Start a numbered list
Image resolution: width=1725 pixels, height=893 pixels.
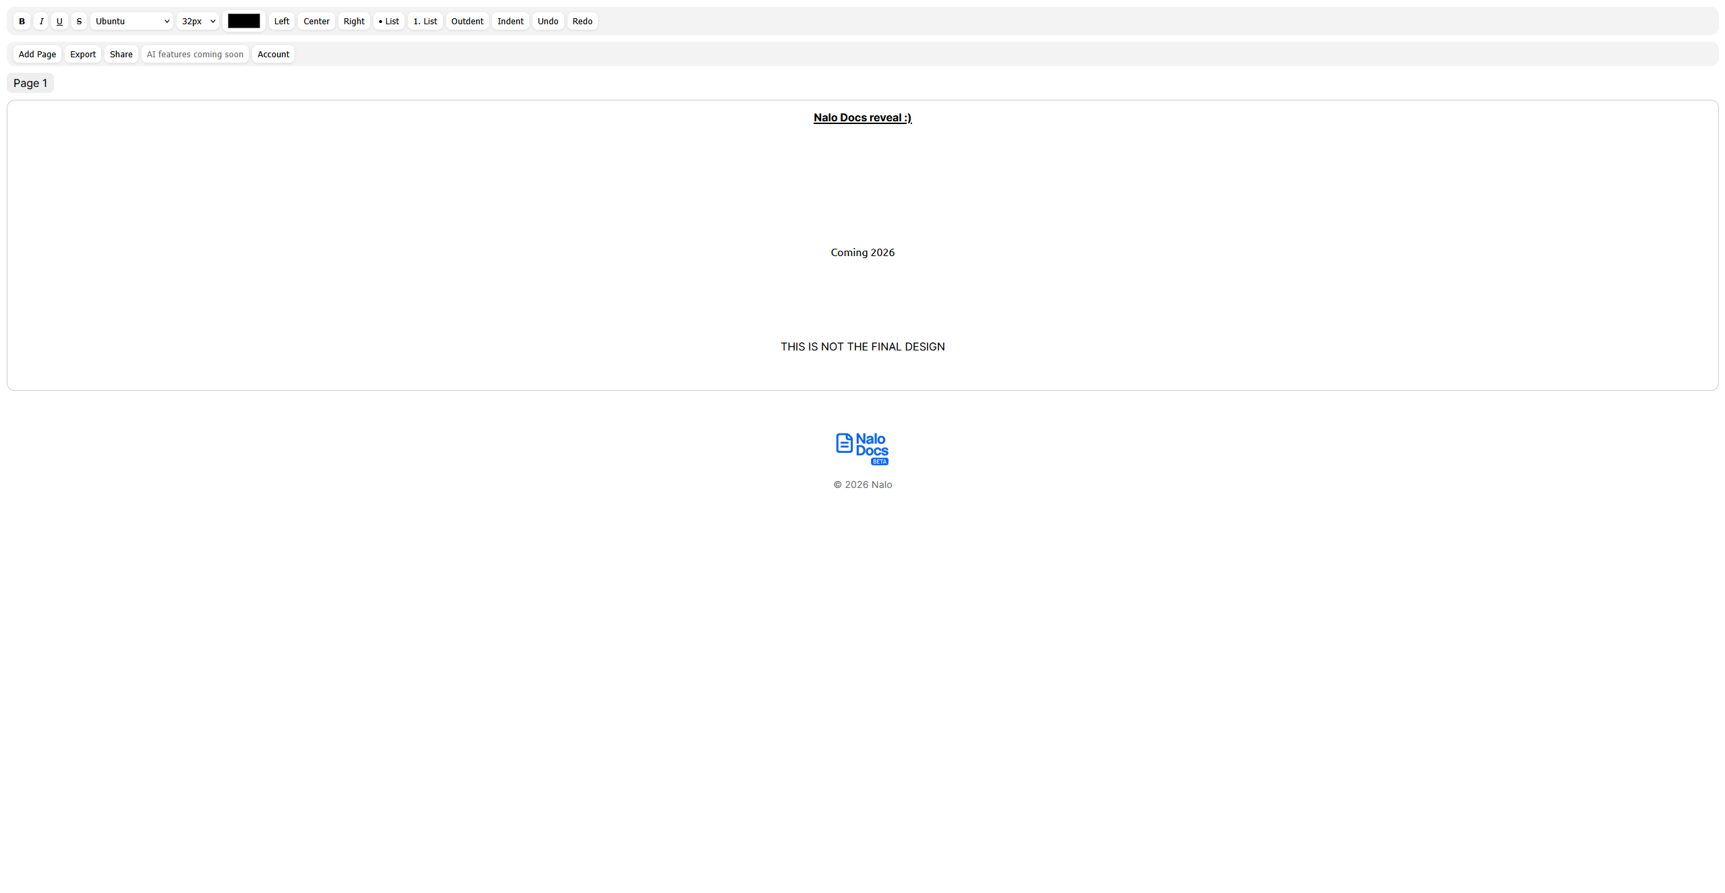424,21
